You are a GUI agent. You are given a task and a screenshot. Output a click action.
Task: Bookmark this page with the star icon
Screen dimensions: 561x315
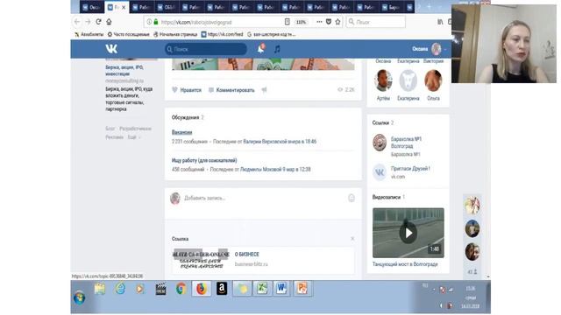(337, 22)
